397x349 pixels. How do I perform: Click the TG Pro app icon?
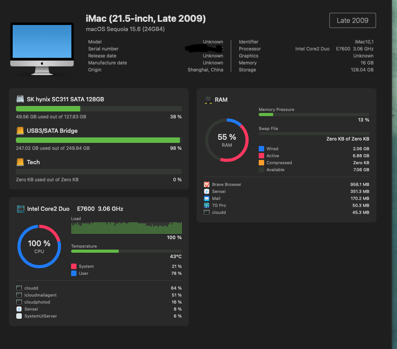207,205
